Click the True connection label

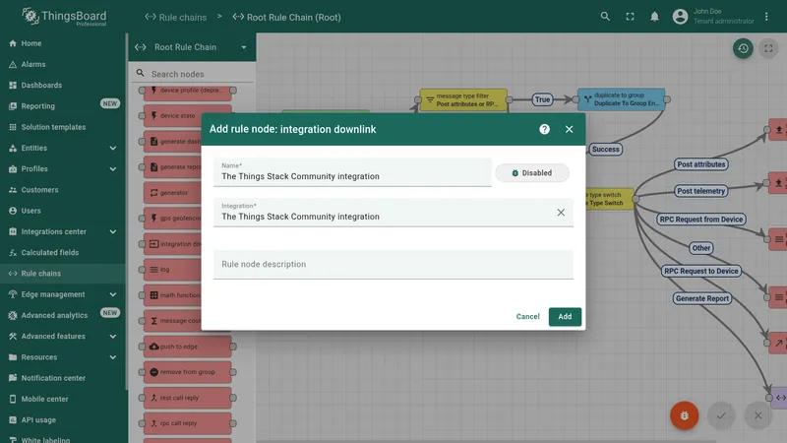[542, 99]
